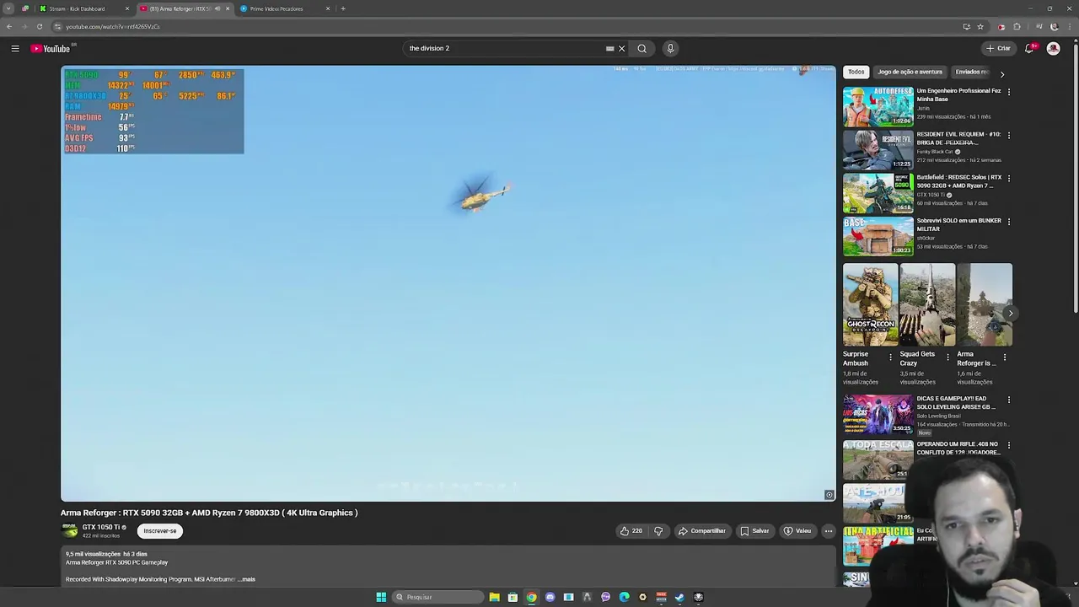
Task: Open Microsoft Edge from taskbar
Action: point(624,598)
